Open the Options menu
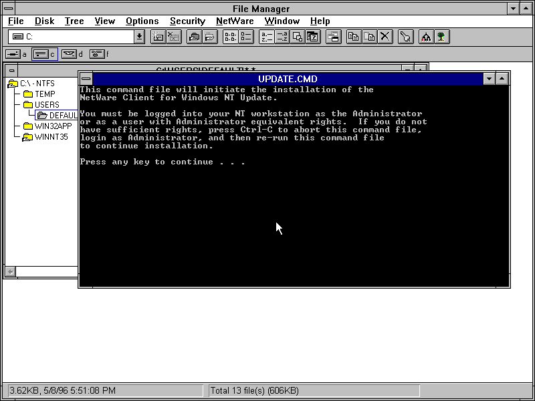 pyautogui.click(x=142, y=21)
